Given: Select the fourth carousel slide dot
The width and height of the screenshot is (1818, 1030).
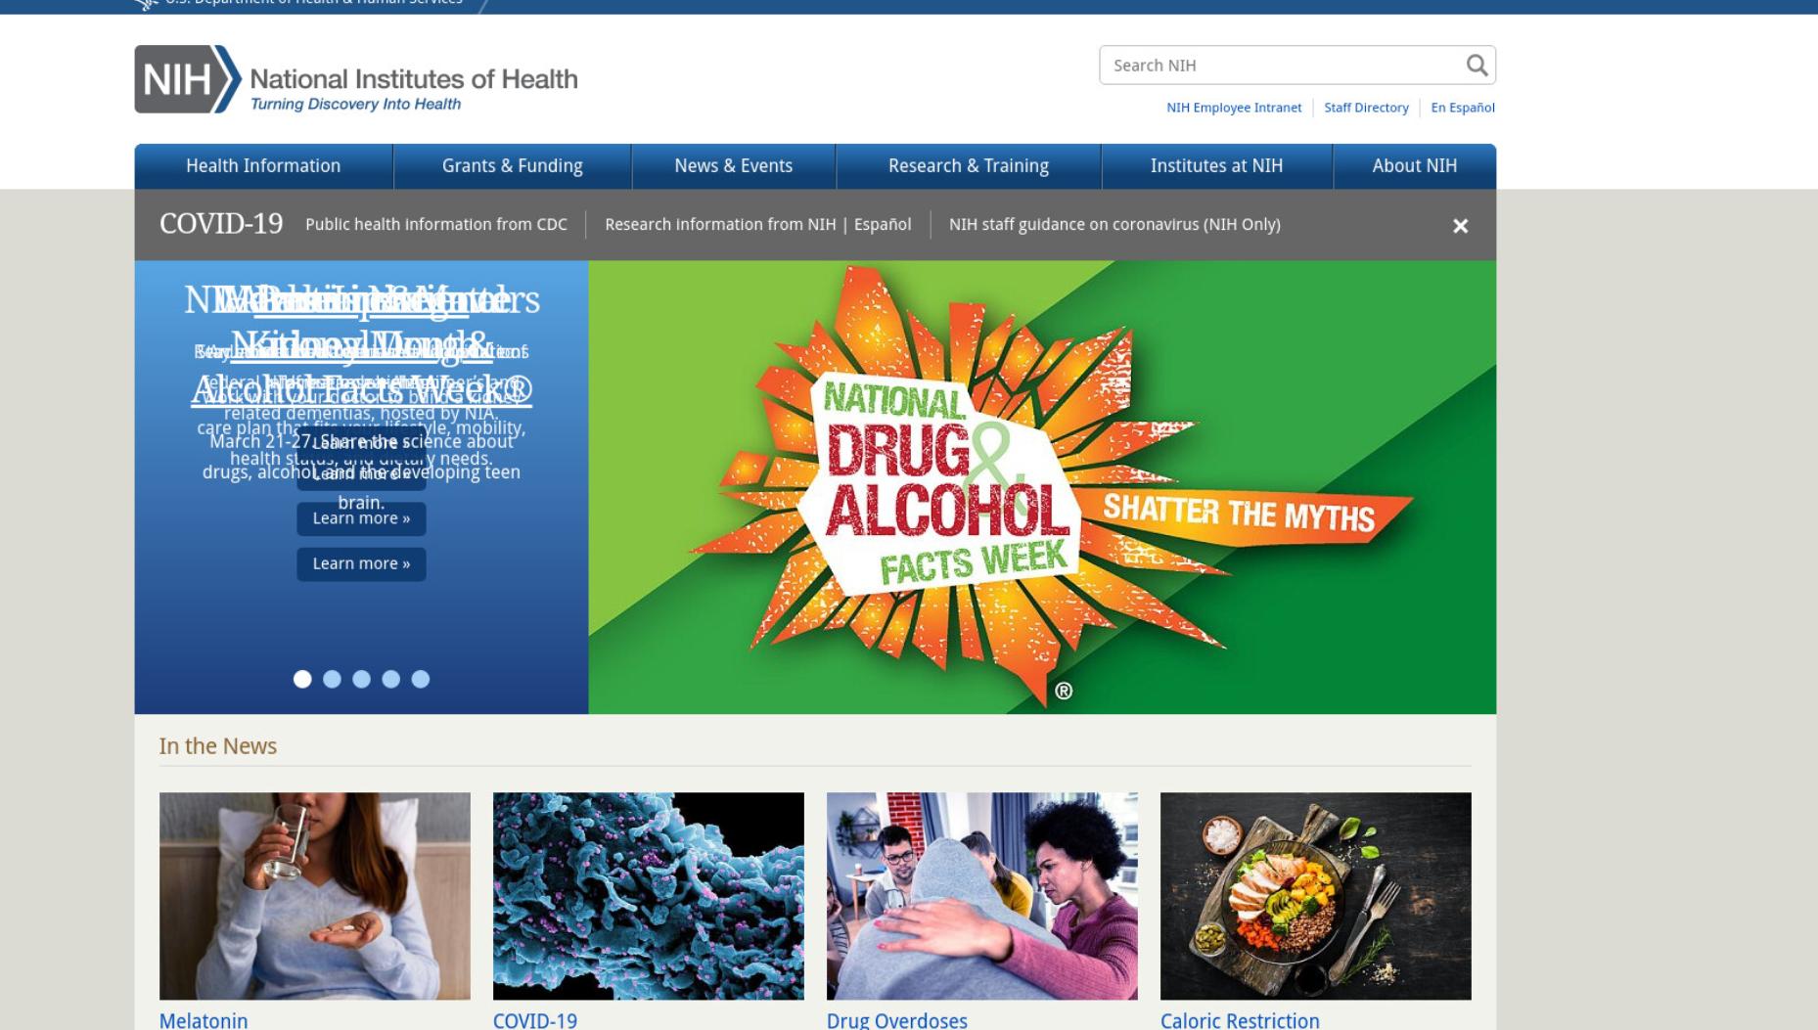Looking at the screenshot, I should (x=390, y=679).
